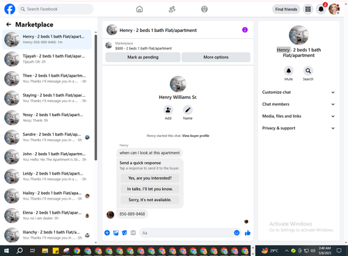Open listing thumbnail in chat header
The width and height of the screenshot is (348, 256).
point(112,30)
